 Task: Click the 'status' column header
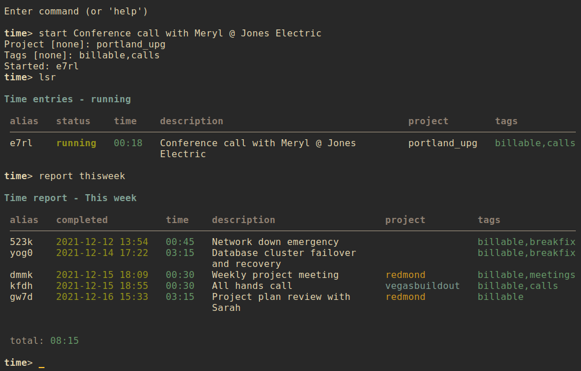(73, 121)
